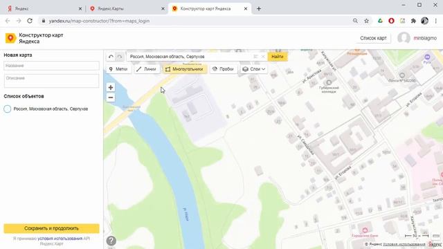Close the Яндекс tab

tap(80, 9)
